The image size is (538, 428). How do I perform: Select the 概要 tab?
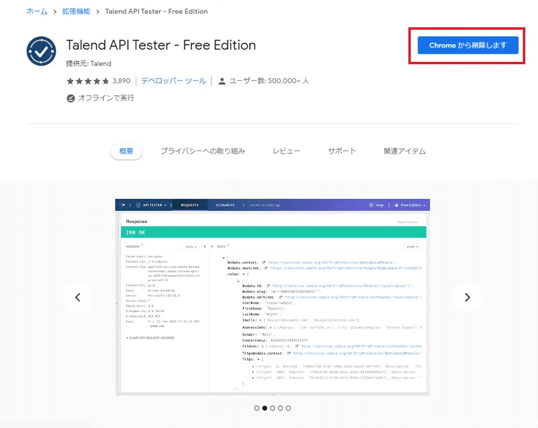point(126,151)
